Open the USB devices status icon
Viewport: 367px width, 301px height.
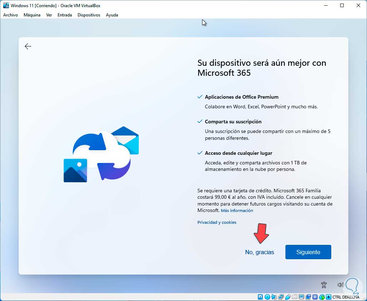tap(288, 297)
